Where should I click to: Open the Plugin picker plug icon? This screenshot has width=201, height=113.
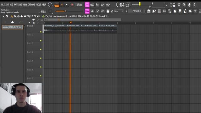pyautogui.click(x=180, y=11)
